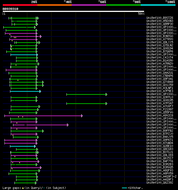
Task: Click the red 20% legend segment
Action: click(20, 5)
